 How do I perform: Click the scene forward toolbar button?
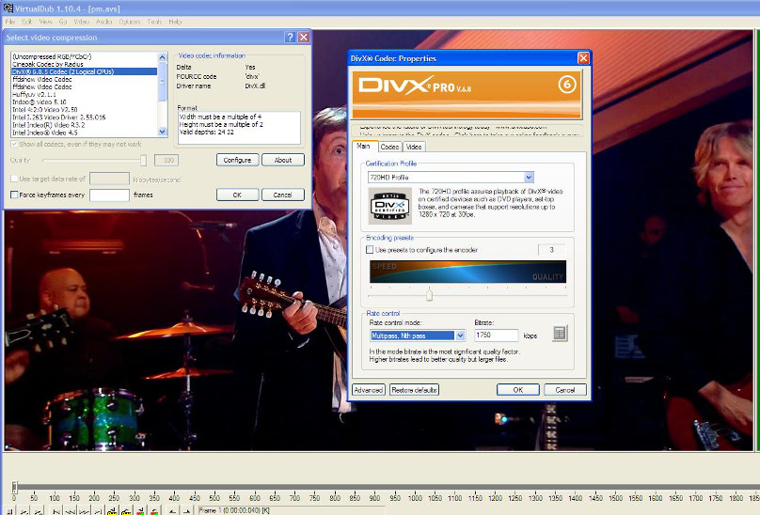153,510
